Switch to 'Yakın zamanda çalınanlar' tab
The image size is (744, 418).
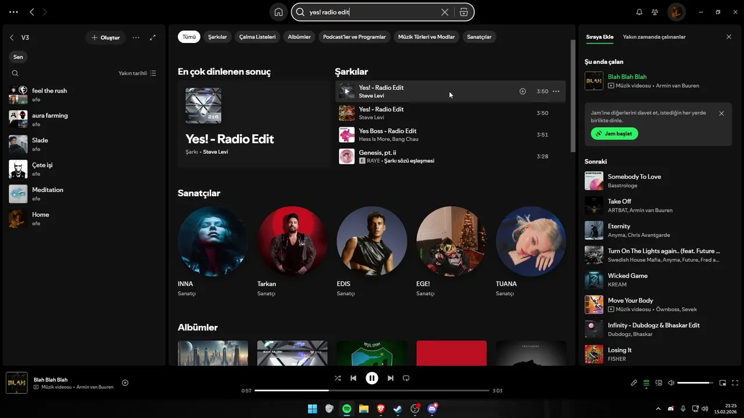tap(654, 37)
